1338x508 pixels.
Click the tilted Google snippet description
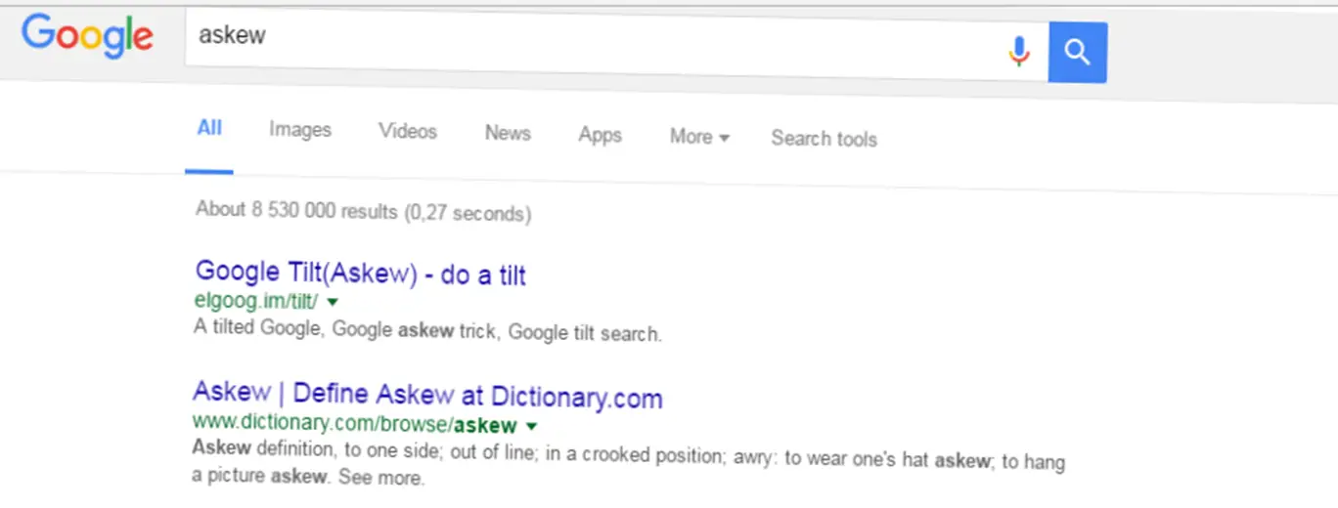(x=427, y=330)
